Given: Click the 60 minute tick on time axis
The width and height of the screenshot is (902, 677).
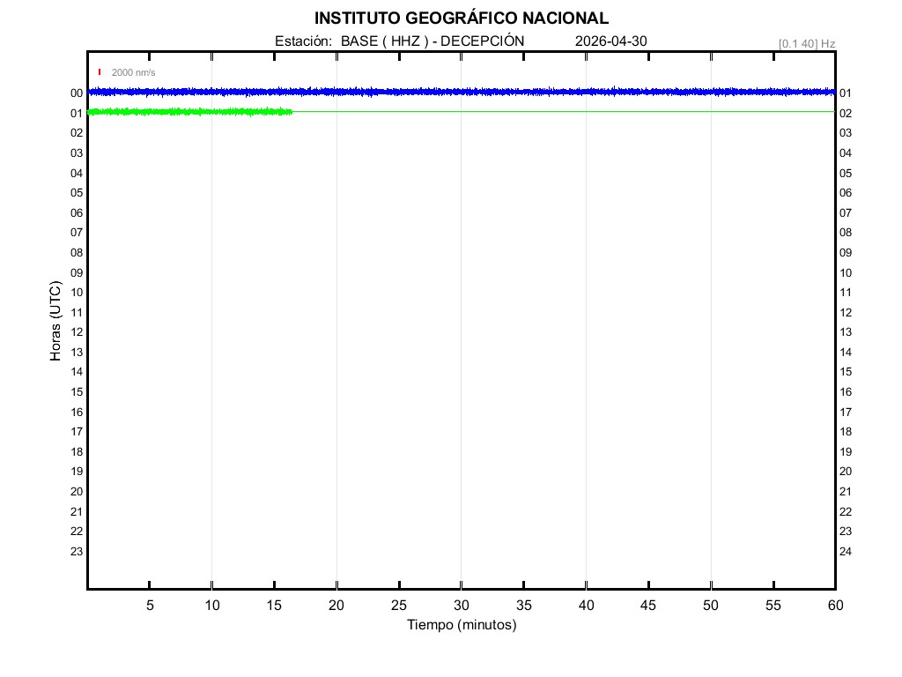Looking at the screenshot, I should click(834, 606).
